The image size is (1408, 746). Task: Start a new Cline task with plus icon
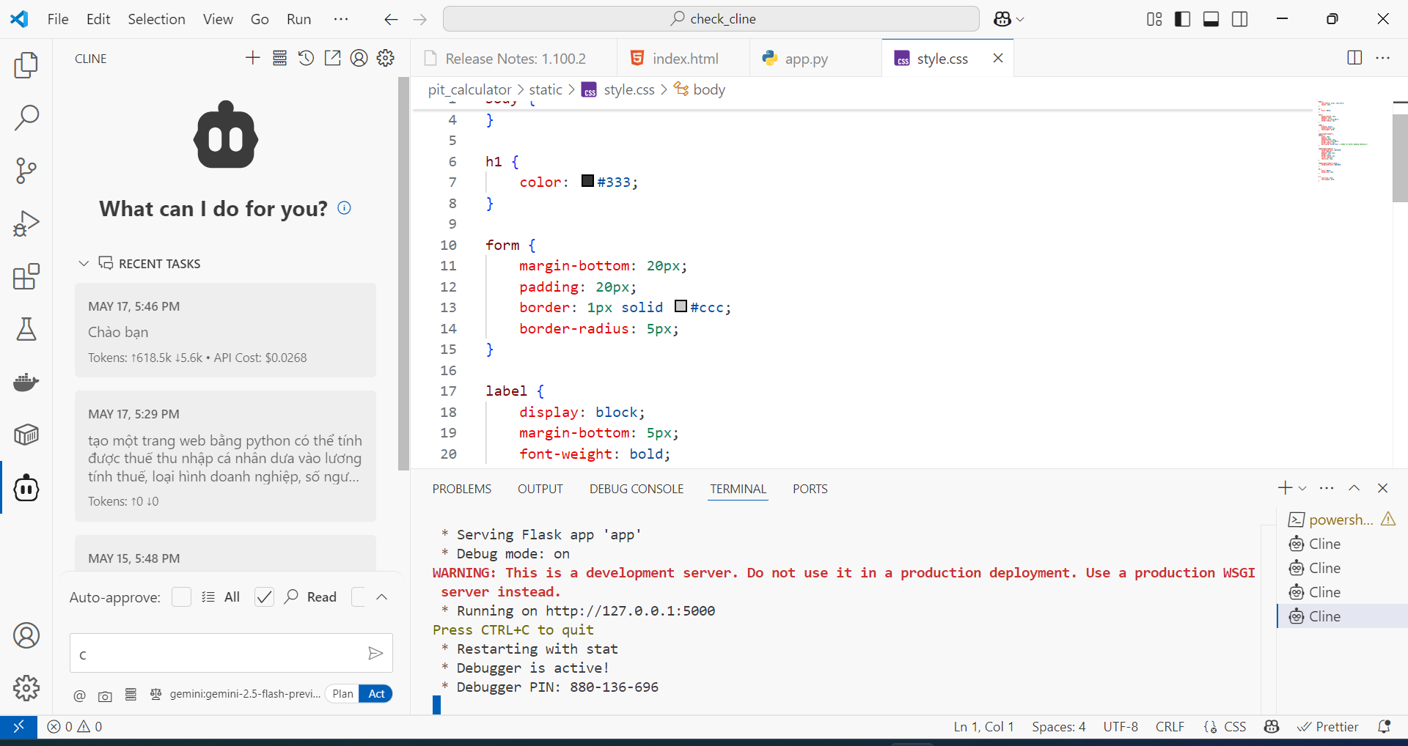click(x=253, y=58)
